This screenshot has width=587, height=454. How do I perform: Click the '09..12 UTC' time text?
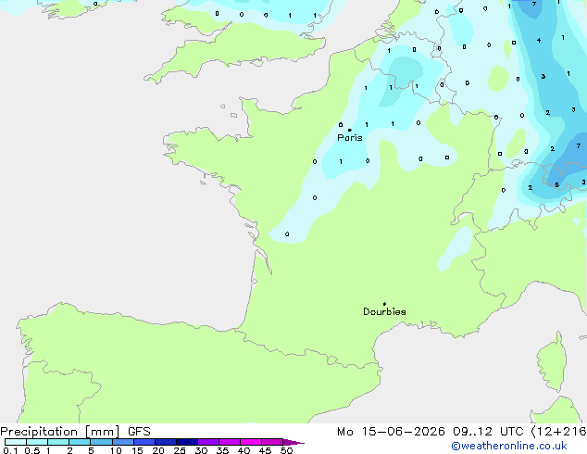pos(489,432)
